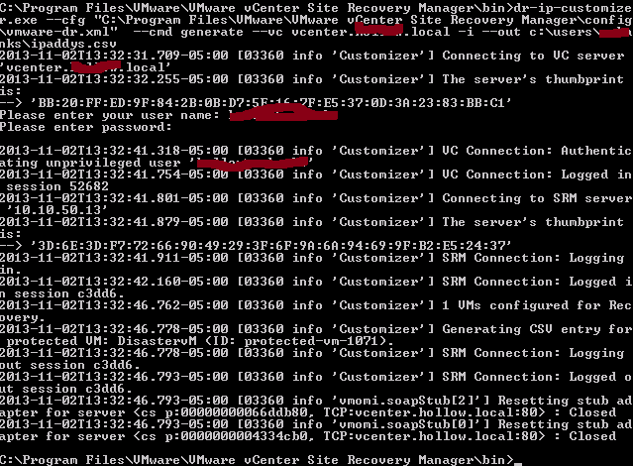Click the 'vmomi.soapStub[2]' log entry

(x=410, y=401)
